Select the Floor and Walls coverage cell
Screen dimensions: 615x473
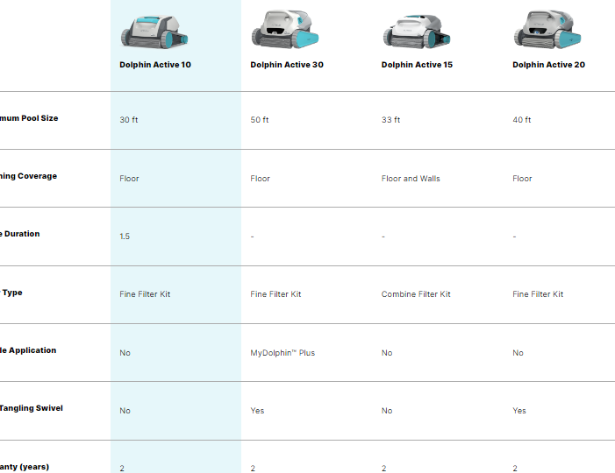411,179
